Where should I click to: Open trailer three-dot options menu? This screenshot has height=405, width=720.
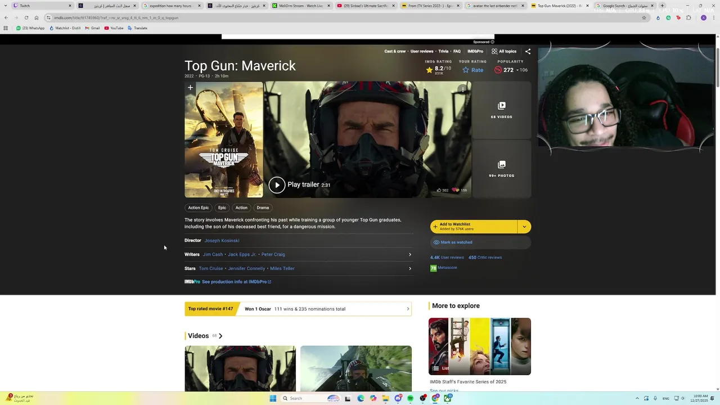click(462, 89)
